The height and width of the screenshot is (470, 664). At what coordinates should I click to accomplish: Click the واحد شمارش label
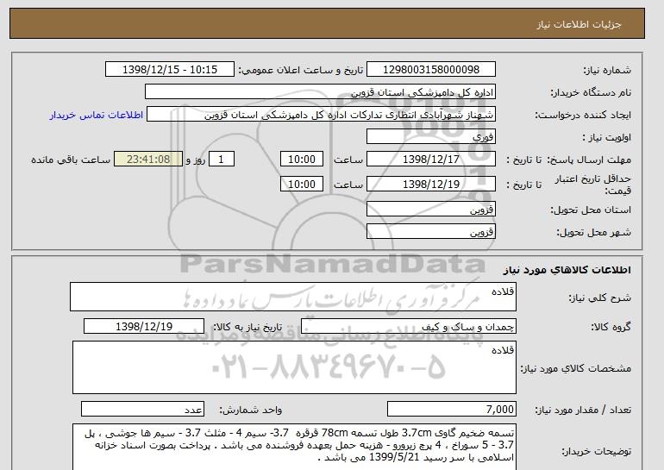point(251,410)
